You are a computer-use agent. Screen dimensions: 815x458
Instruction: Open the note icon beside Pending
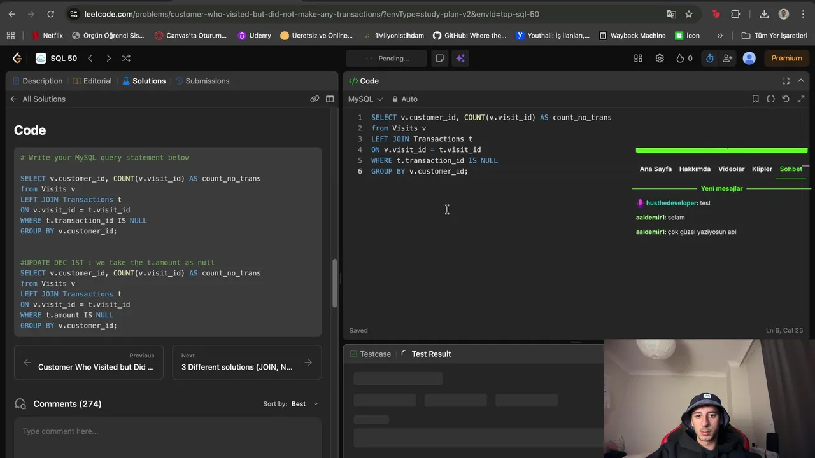pyautogui.click(x=439, y=58)
